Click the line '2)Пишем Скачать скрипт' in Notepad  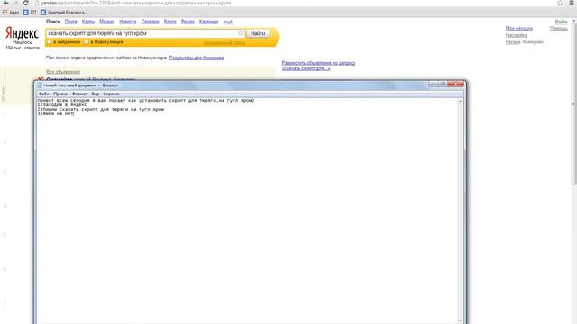tap(100, 109)
